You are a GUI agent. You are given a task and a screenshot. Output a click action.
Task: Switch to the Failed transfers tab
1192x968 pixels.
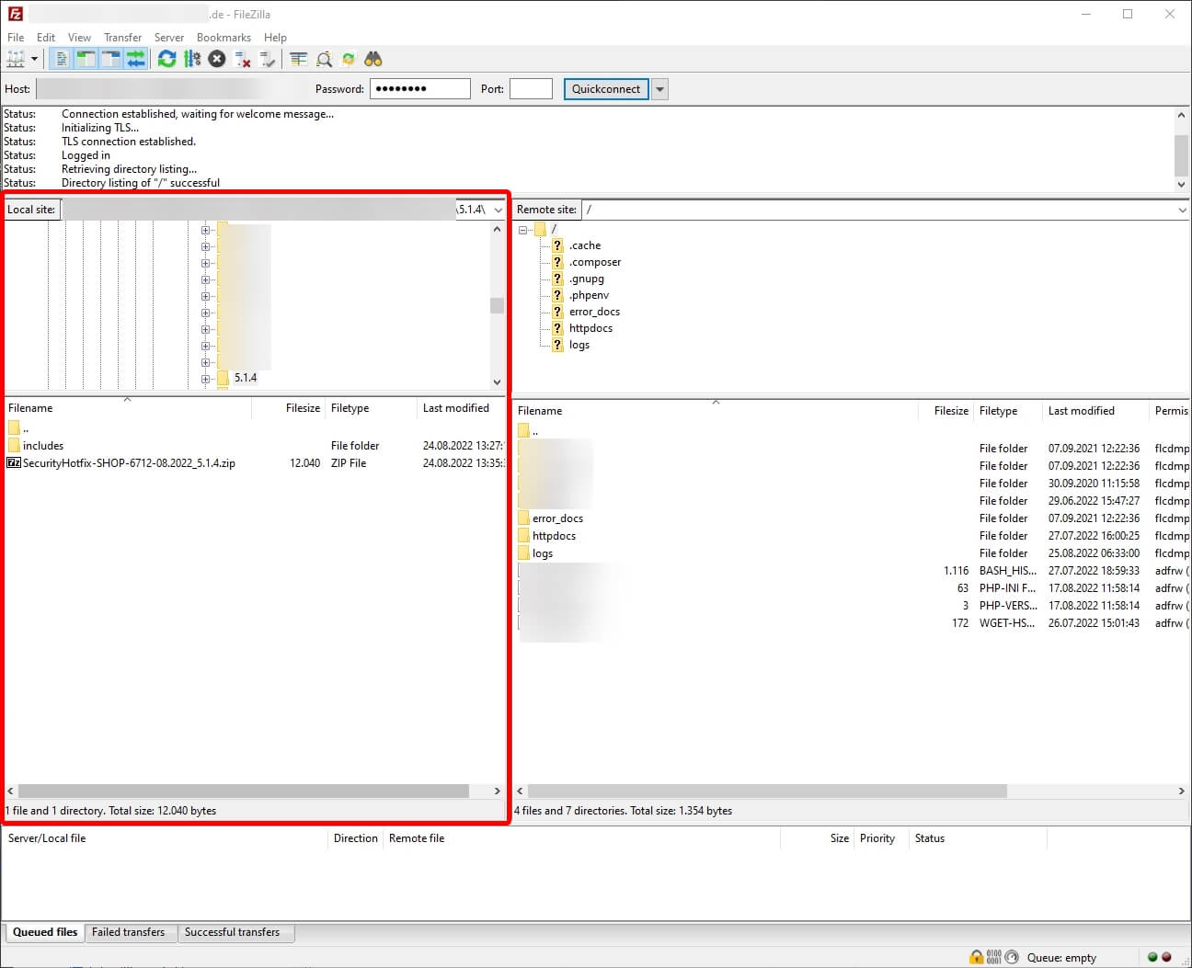coord(128,932)
